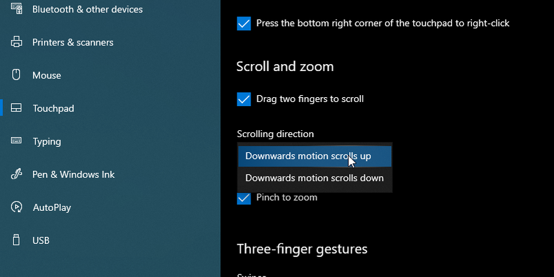This screenshot has width=554, height=277.
Task: Open Bluetooth & other devices label
Action: coord(88,10)
